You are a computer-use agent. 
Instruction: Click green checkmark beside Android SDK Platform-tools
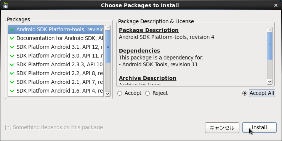click(12, 29)
